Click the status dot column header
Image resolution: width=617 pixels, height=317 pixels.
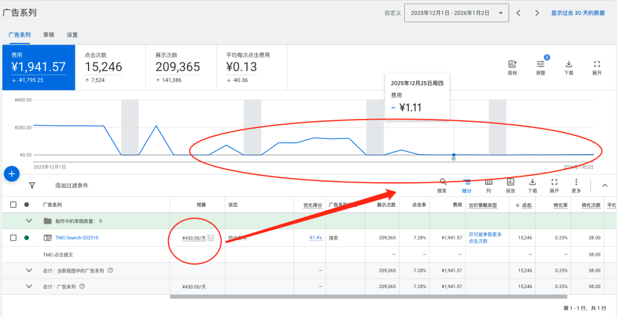point(27,205)
